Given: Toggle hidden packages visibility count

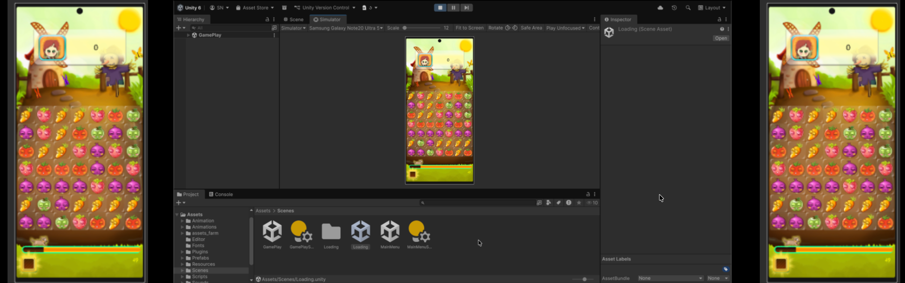Looking at the screenshot, I should [592, 202].
